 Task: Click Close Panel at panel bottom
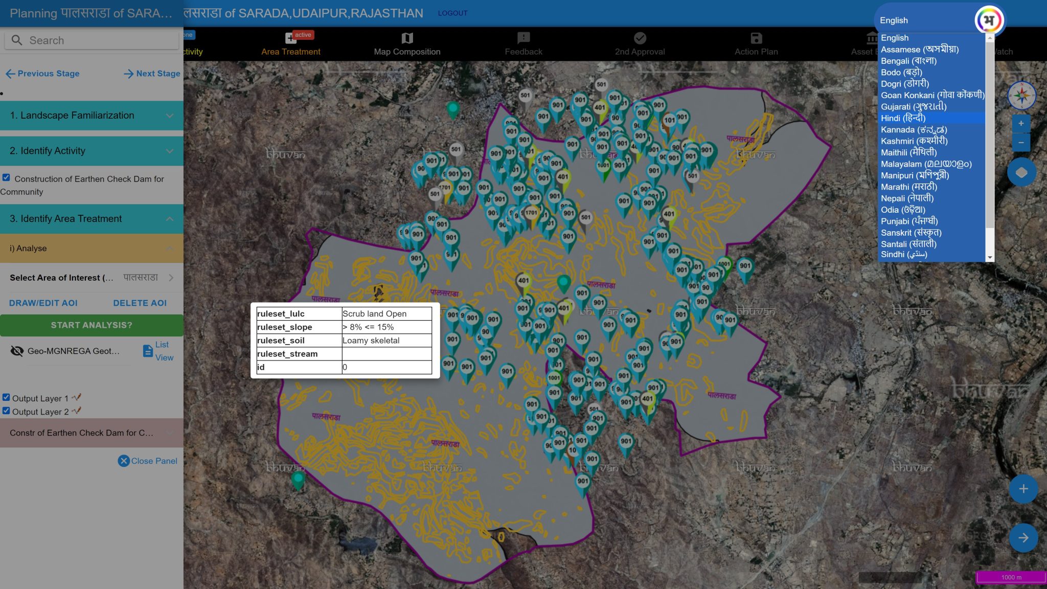[x=147, y=461]
